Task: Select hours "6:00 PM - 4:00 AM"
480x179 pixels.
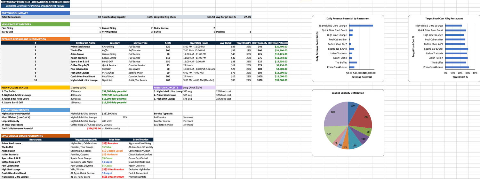Action: [x=199, y=73]
